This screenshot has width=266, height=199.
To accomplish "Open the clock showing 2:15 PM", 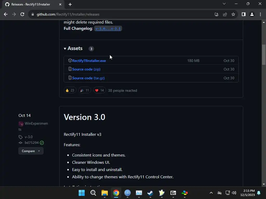I will coord(248,193).
